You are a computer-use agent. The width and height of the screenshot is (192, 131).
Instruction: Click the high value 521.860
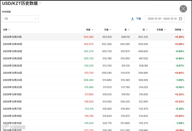[125, 123]
